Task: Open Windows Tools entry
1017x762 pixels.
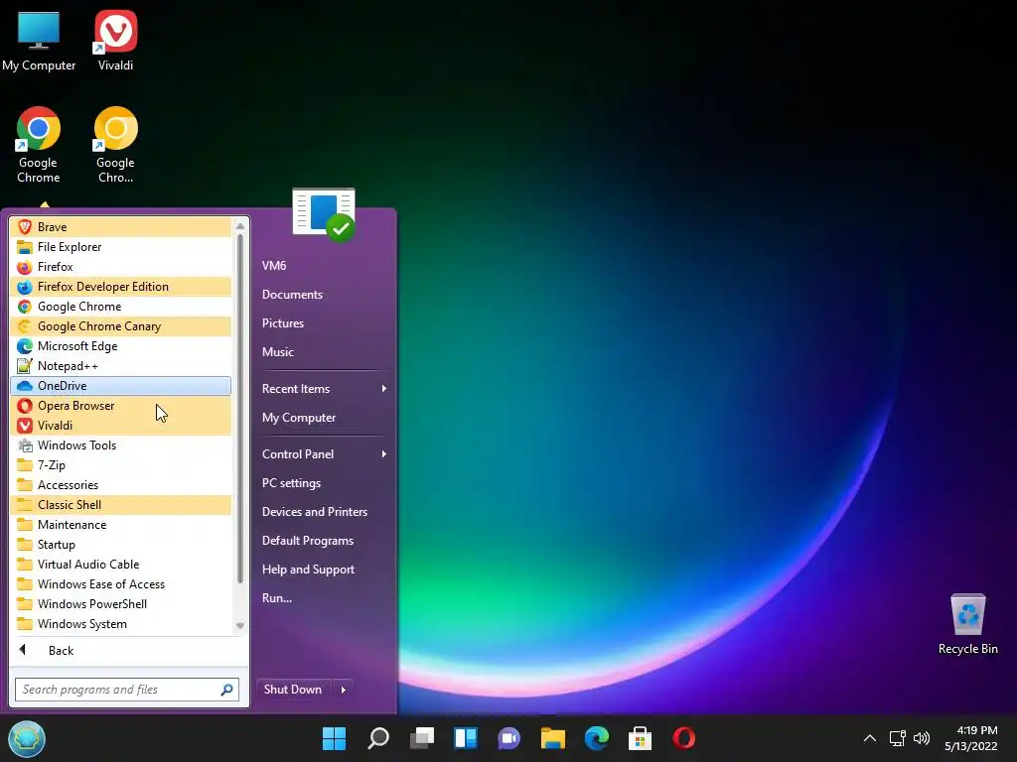Action: click(x=120, y=445)
